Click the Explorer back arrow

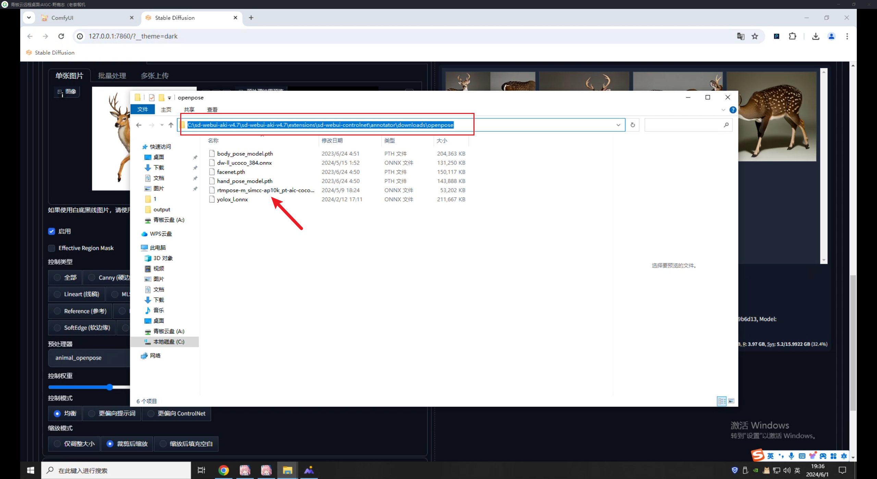[139, 125]
